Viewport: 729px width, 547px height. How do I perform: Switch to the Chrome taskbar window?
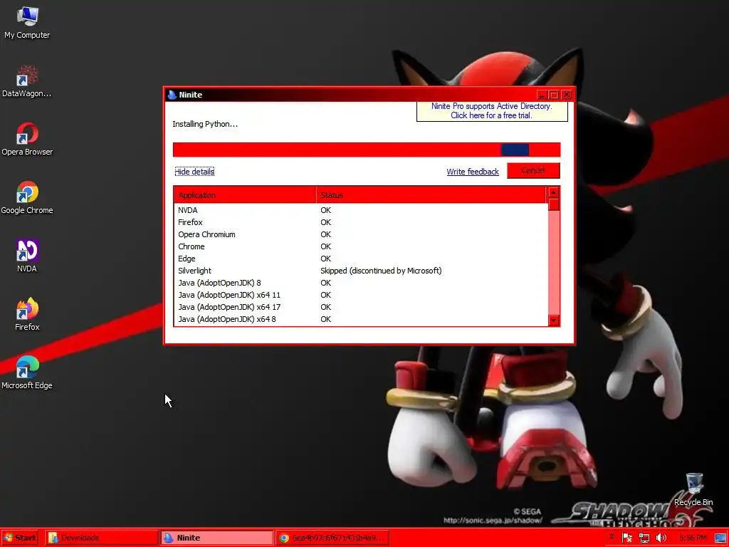tap(332, 538)
